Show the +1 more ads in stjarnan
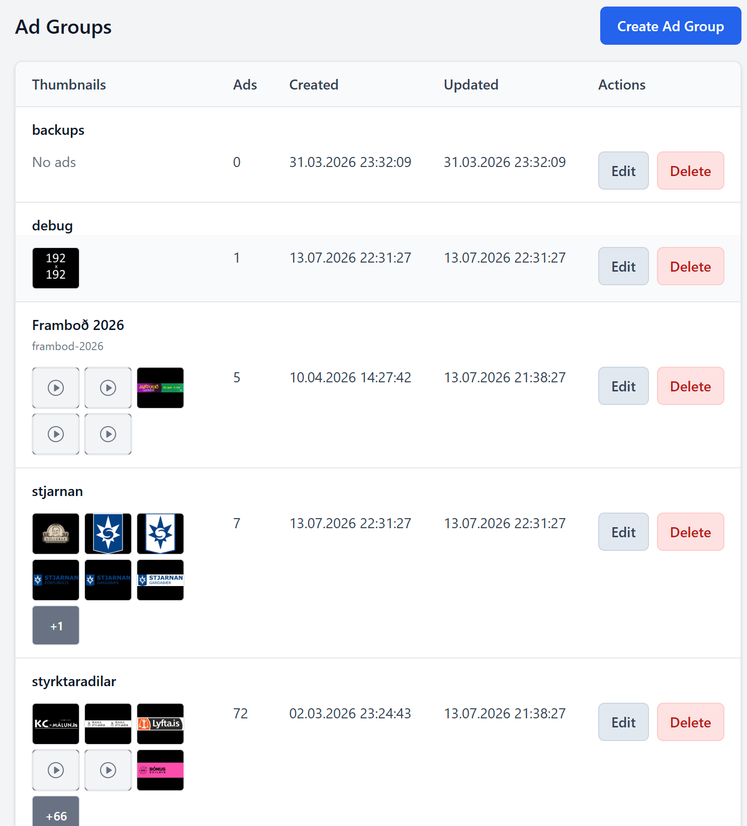Screen dimensions: 747x826 [x=56, y=625]
